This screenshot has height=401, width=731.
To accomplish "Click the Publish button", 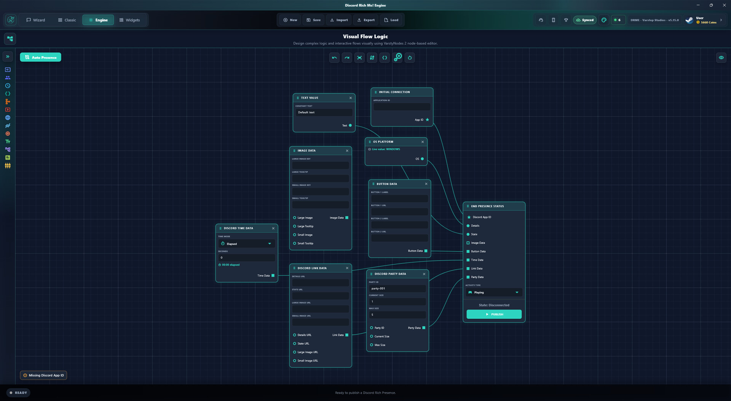I will pos(494,314).
